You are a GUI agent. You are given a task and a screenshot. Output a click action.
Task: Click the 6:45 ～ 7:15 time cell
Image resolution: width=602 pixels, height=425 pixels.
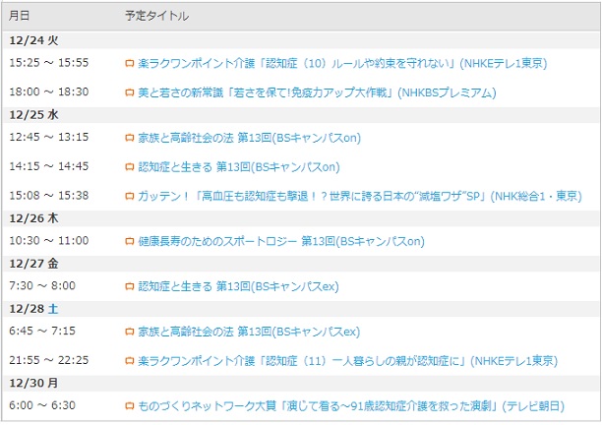tap(42, 331)
